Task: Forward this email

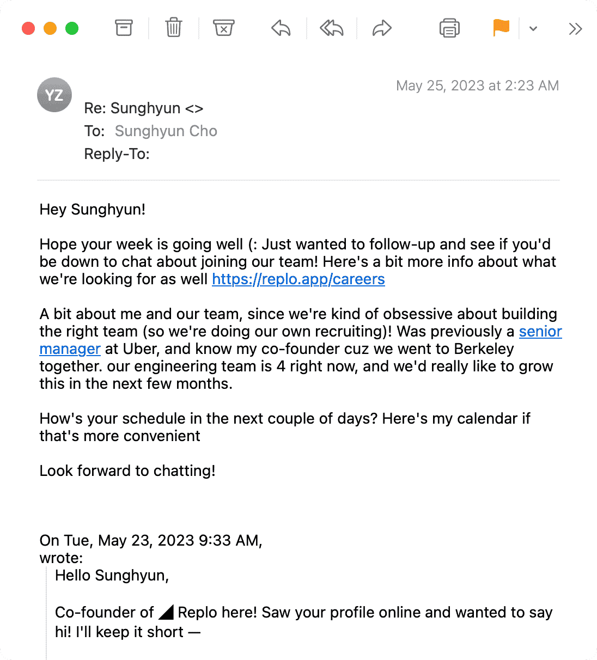Action: [x=382, y=28]
